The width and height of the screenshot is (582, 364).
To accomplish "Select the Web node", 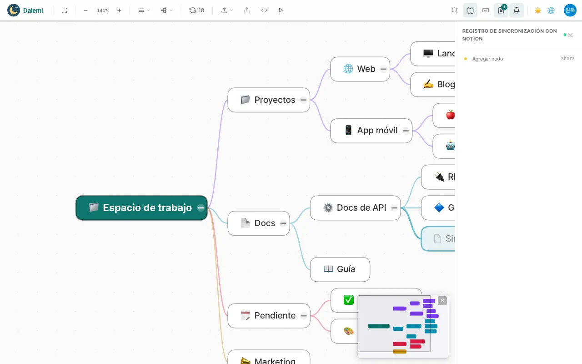I will 360,69.
